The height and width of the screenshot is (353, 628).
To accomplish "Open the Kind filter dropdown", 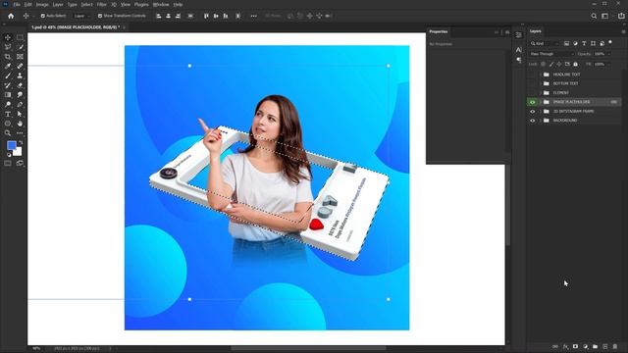I will tap(545, 43).
